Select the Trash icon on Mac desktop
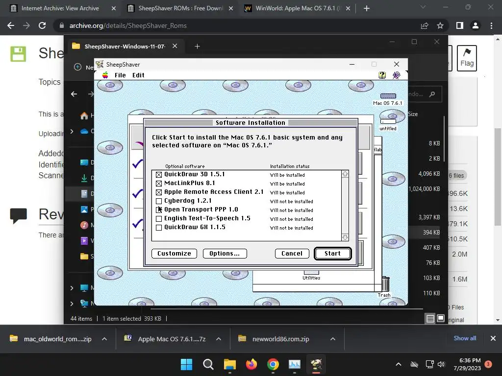The image size is (502, 376). click(385, 287)
